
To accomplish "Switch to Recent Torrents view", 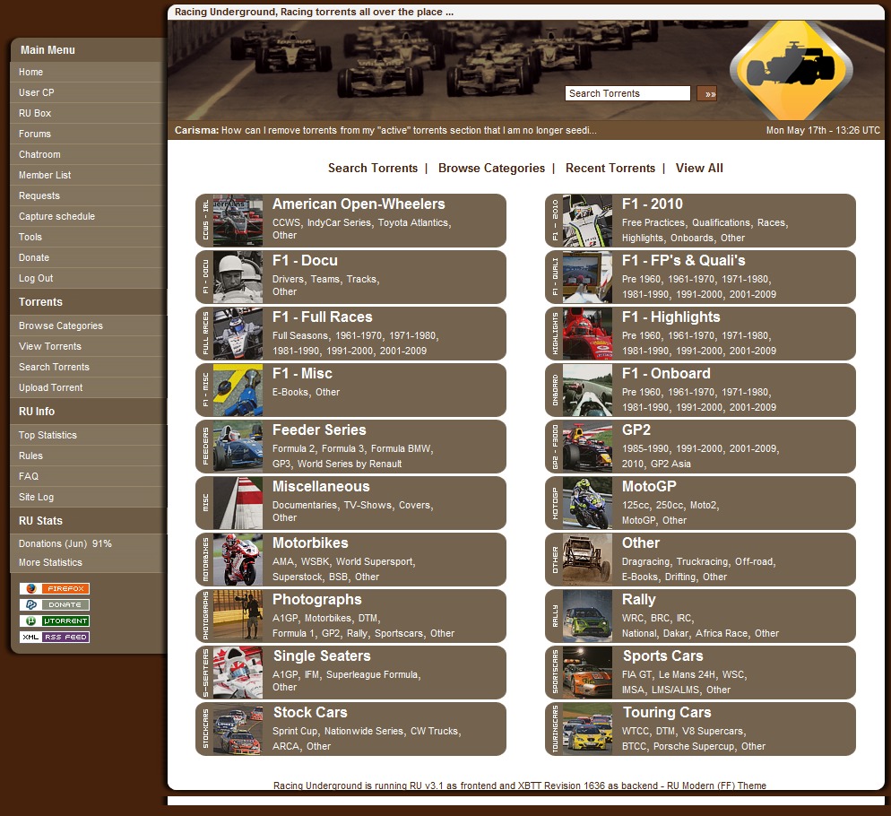I will click(x=610, y=169).
